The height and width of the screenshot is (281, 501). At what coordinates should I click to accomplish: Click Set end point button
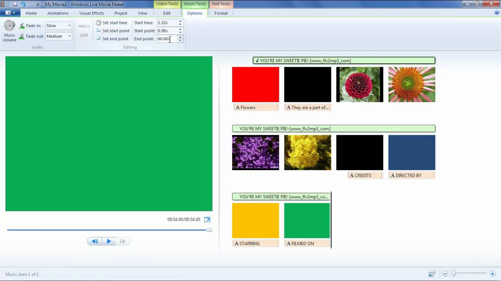coord(112,39)
